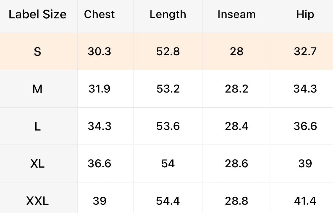The image size is (333, 213).
Task: Select the L label size cell
Action: point(37,126)
